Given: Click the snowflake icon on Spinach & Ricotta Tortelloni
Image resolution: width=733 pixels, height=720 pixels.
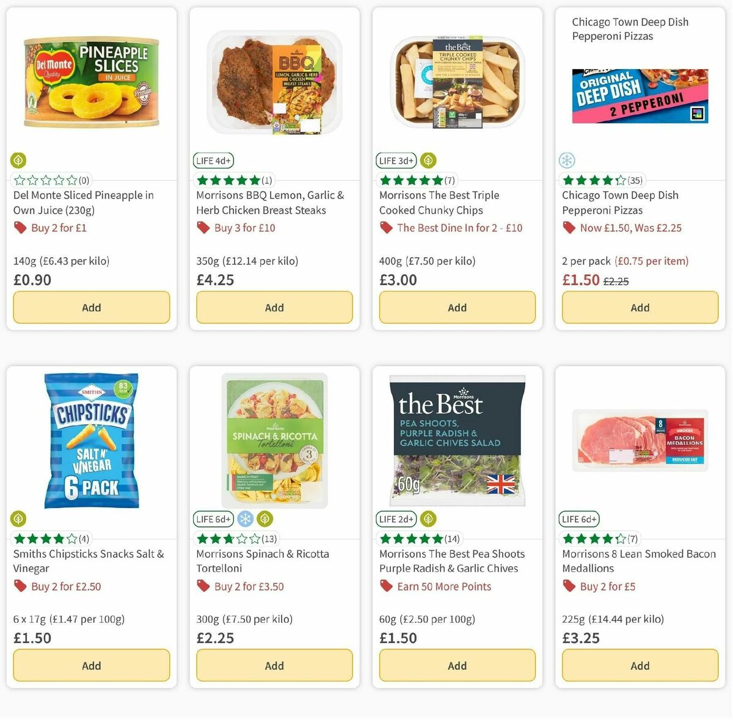Looking at the screenshot, I should point(244,518).
